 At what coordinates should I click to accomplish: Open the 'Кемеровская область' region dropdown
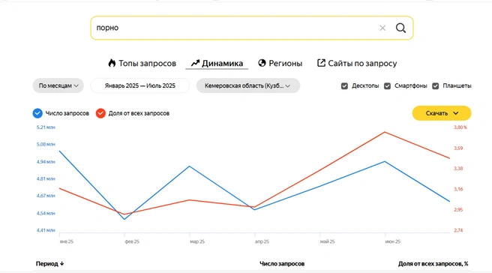(x=248, y=85)
